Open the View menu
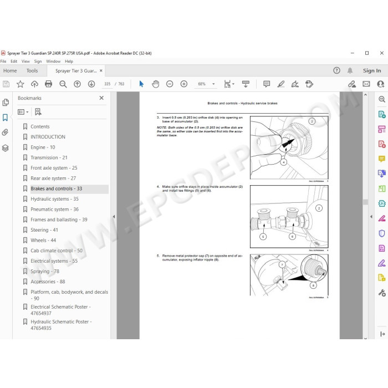This screenshot has height=388, width=388. (25, 62)
